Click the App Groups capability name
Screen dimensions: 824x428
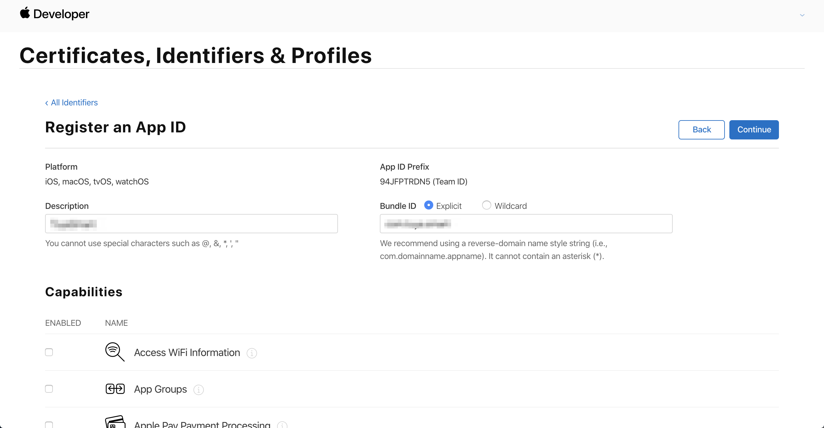pyautogui.click(x=160, y=389)
